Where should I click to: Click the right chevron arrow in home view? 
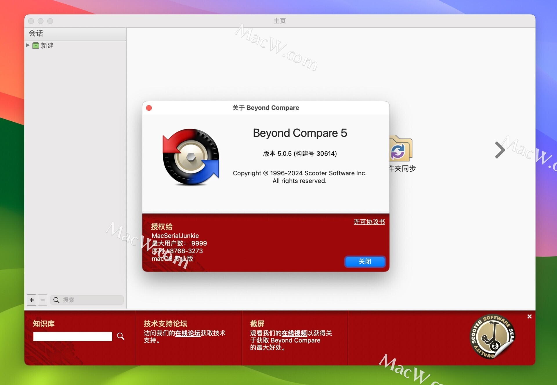click(x=500, y=150)
